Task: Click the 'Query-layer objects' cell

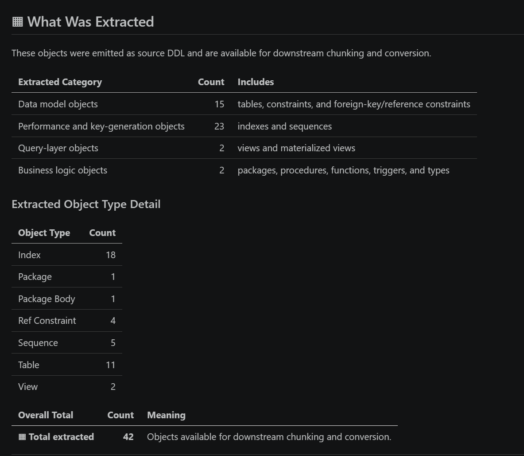Action: [x=58, y=148]
